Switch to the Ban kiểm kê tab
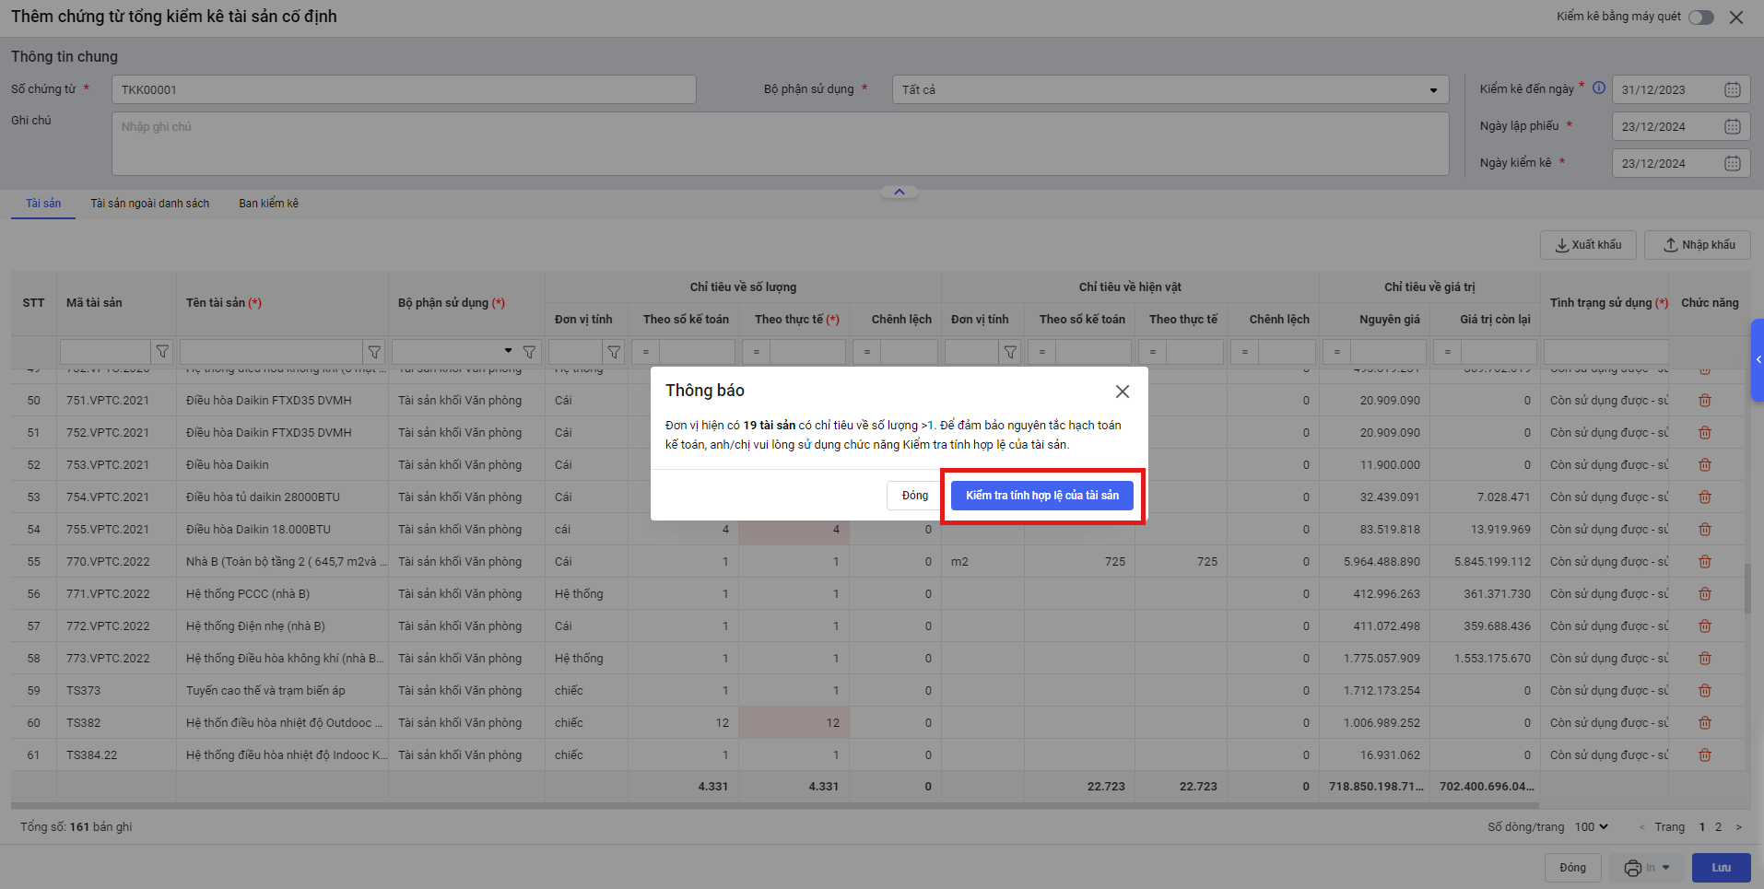The height and width of the screenshot is (889, 1764). click(x=268, y=204)
